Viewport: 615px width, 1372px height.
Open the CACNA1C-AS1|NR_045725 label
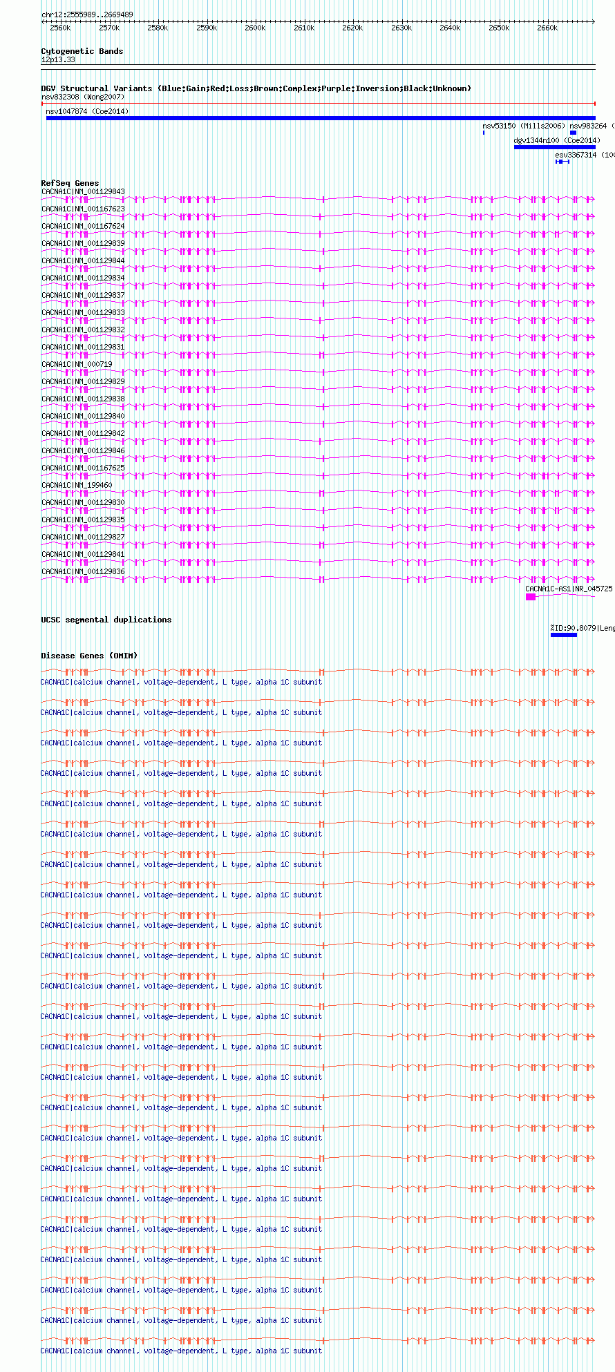(x=569, y=589)
